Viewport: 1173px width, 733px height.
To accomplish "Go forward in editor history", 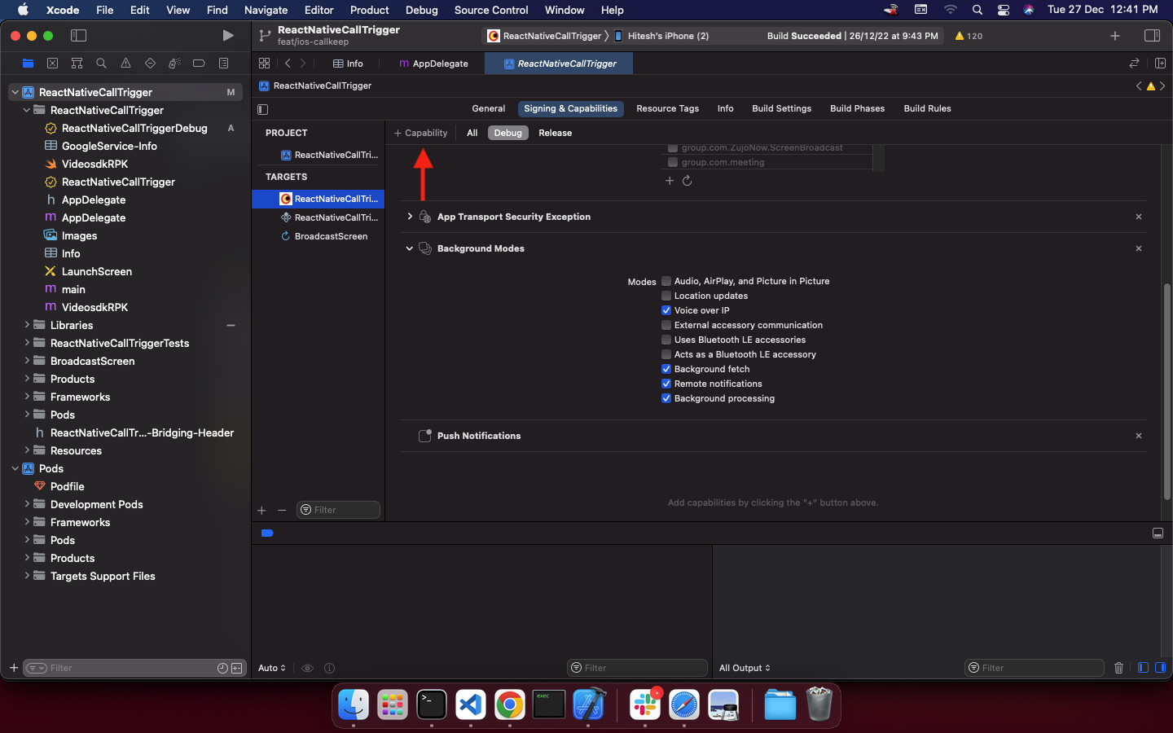I will pos(303,63).
